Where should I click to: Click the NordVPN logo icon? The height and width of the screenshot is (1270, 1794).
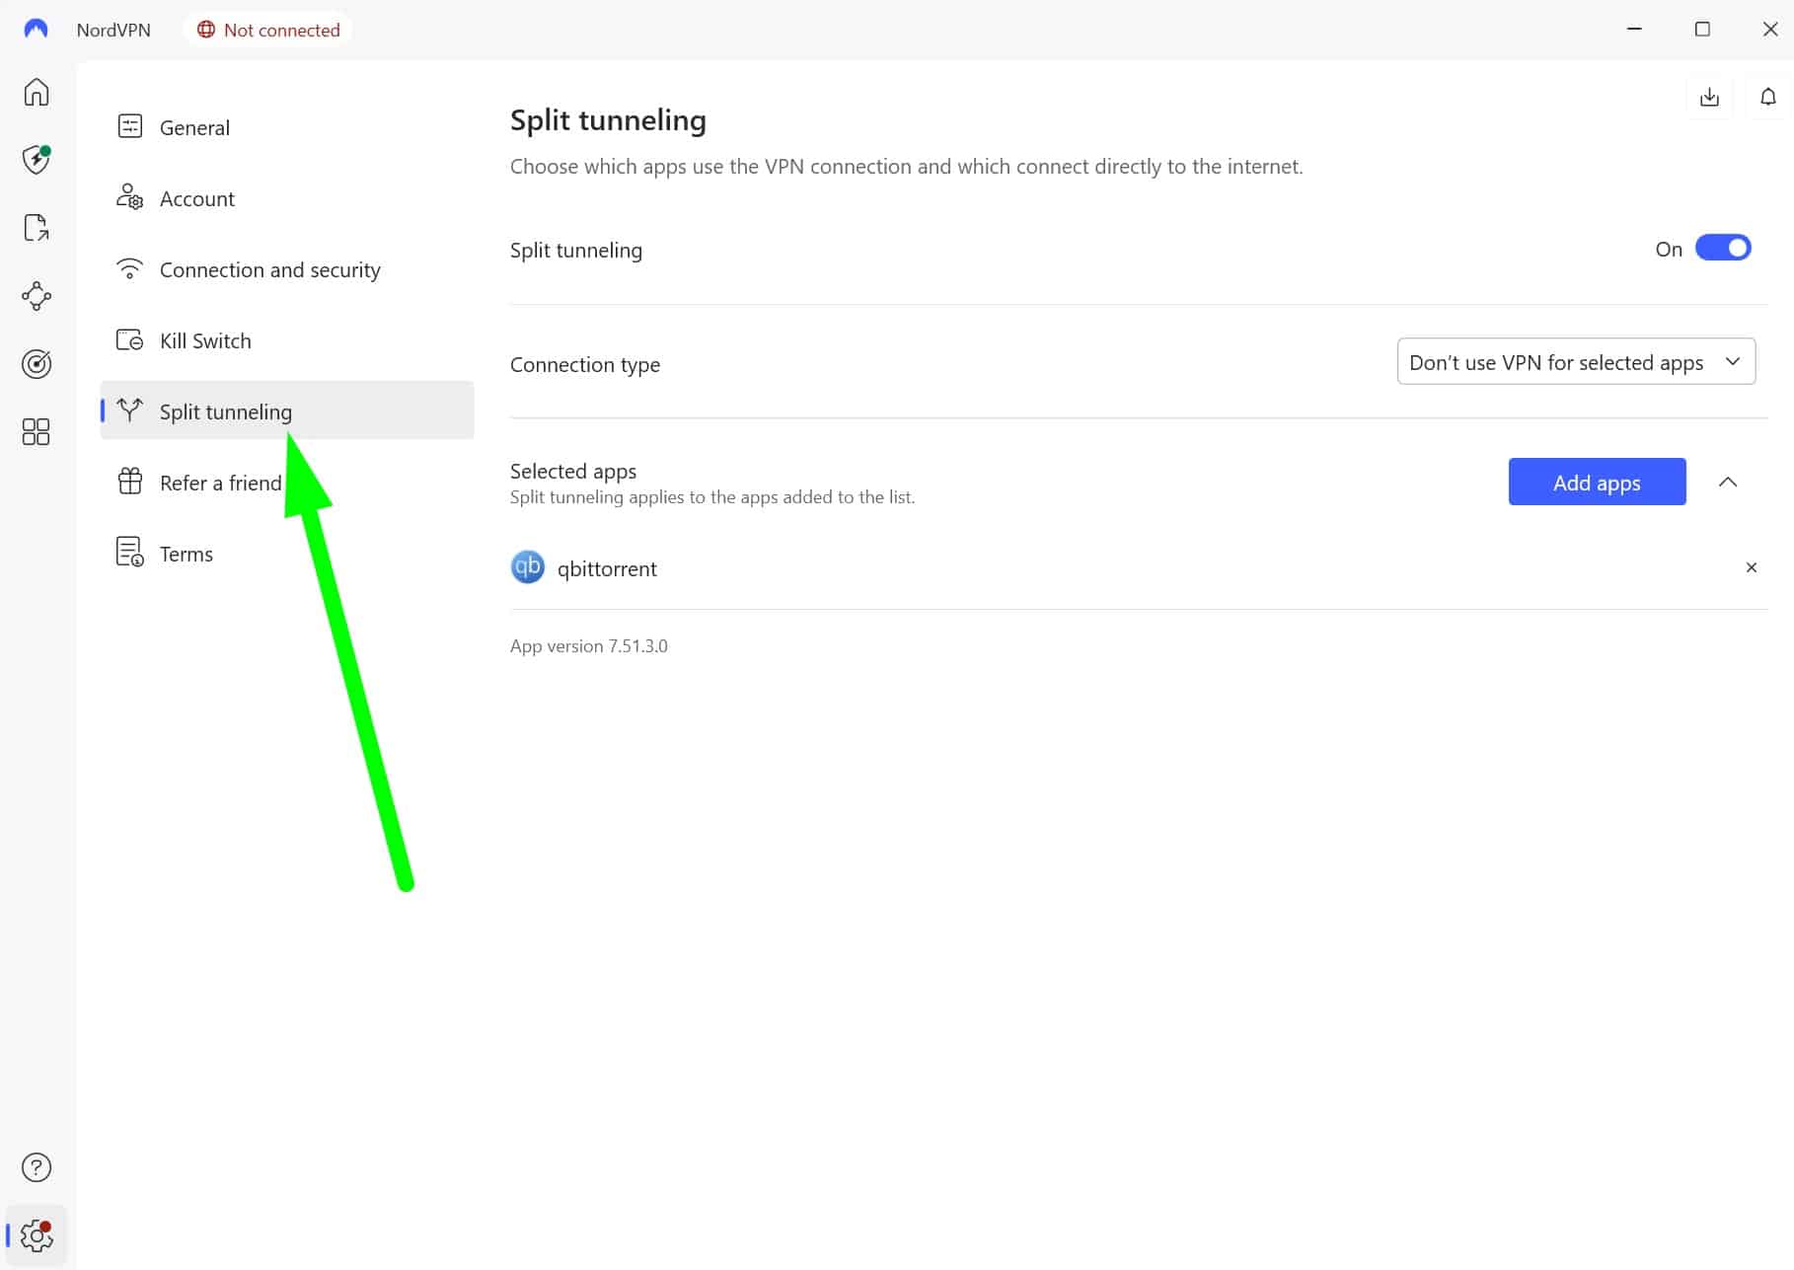[x=36, y=30]
